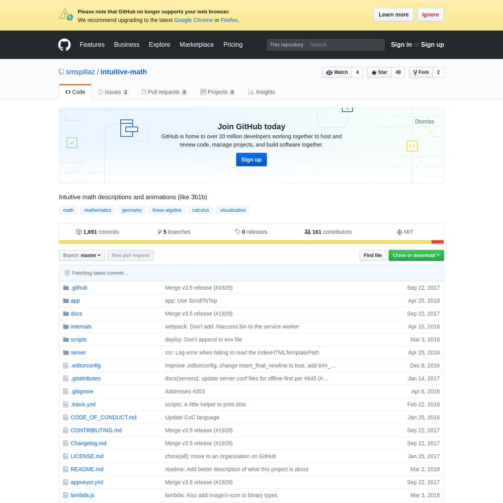This screenshot has height=503, width=503.
Task: Click the fork count 2
Action: [438, 72]
